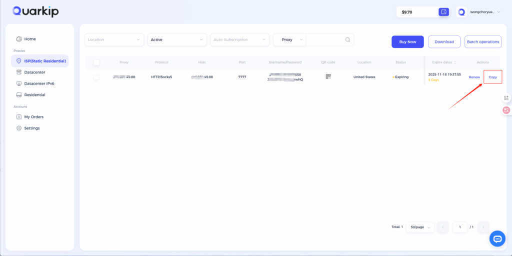Click the search magnifier icon
Image resolution: width=512 pixels, height=256 pixels.
347,40
